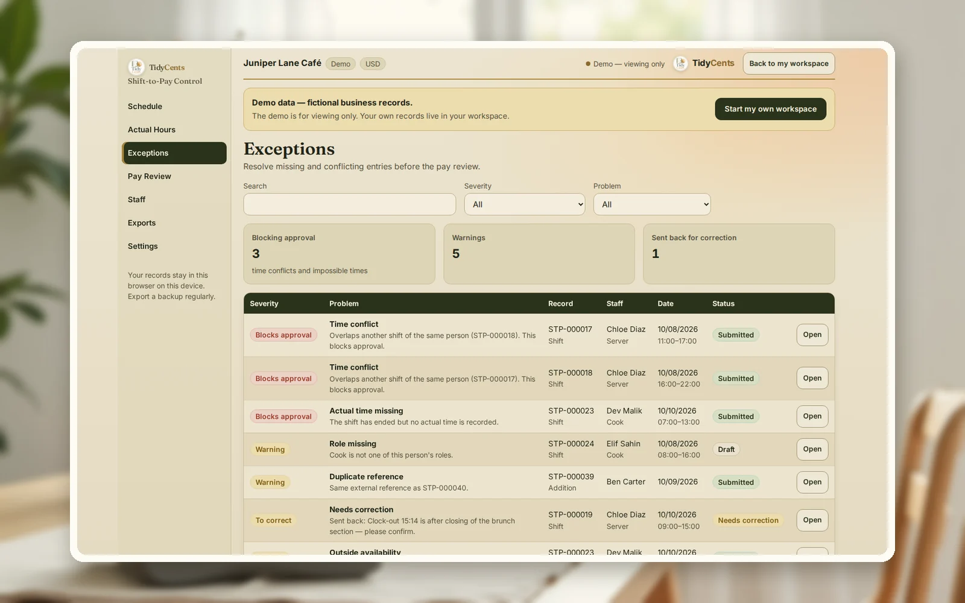Click the USD currency badge
Viewport: 965px width, 603px height.
373,64
